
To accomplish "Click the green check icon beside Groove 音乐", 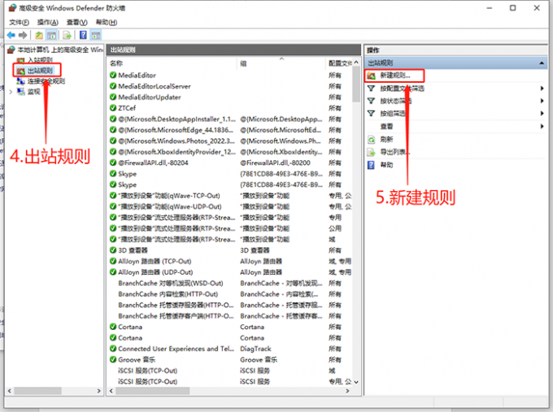I will 113,359.
